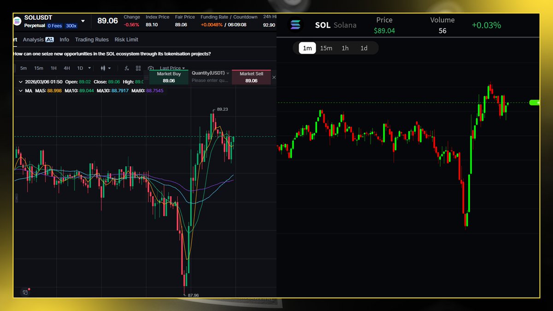Click the bottom-left chart tool icon with red dot
The height and width of the screenshot is (311, 553).
(x=26, y=292)
